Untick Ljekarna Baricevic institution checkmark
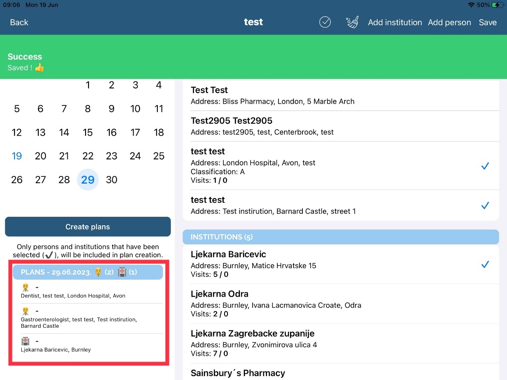The height and width of the screenshot is (380, 507). pos(485,264)
